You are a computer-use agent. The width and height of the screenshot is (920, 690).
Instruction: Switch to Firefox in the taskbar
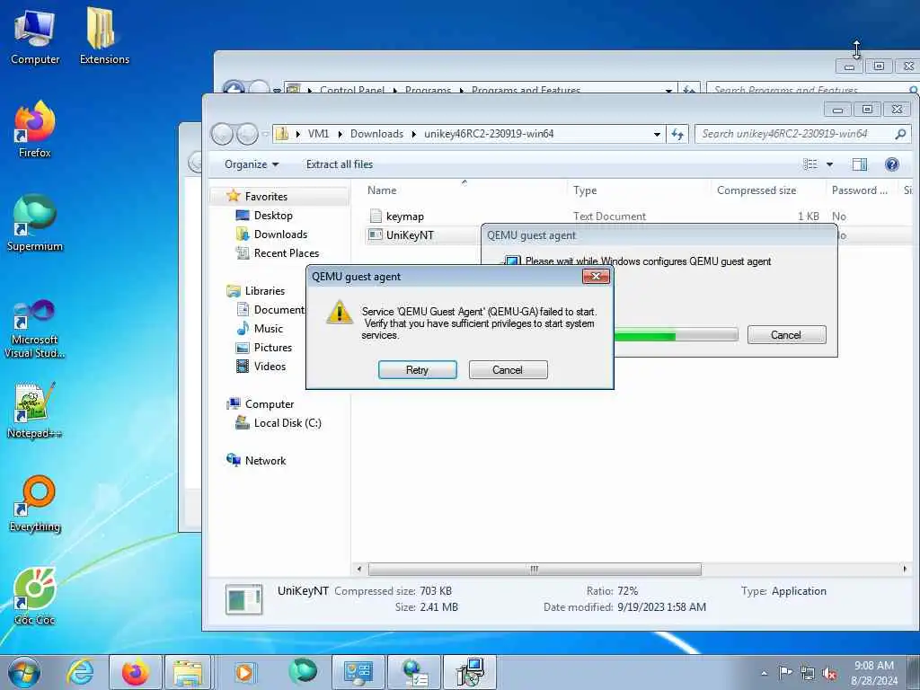click(x=136, y=672)
